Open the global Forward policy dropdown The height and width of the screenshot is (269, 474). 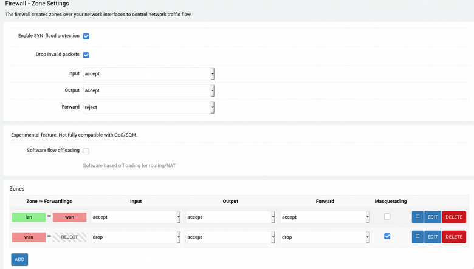(x=148, y=107)
